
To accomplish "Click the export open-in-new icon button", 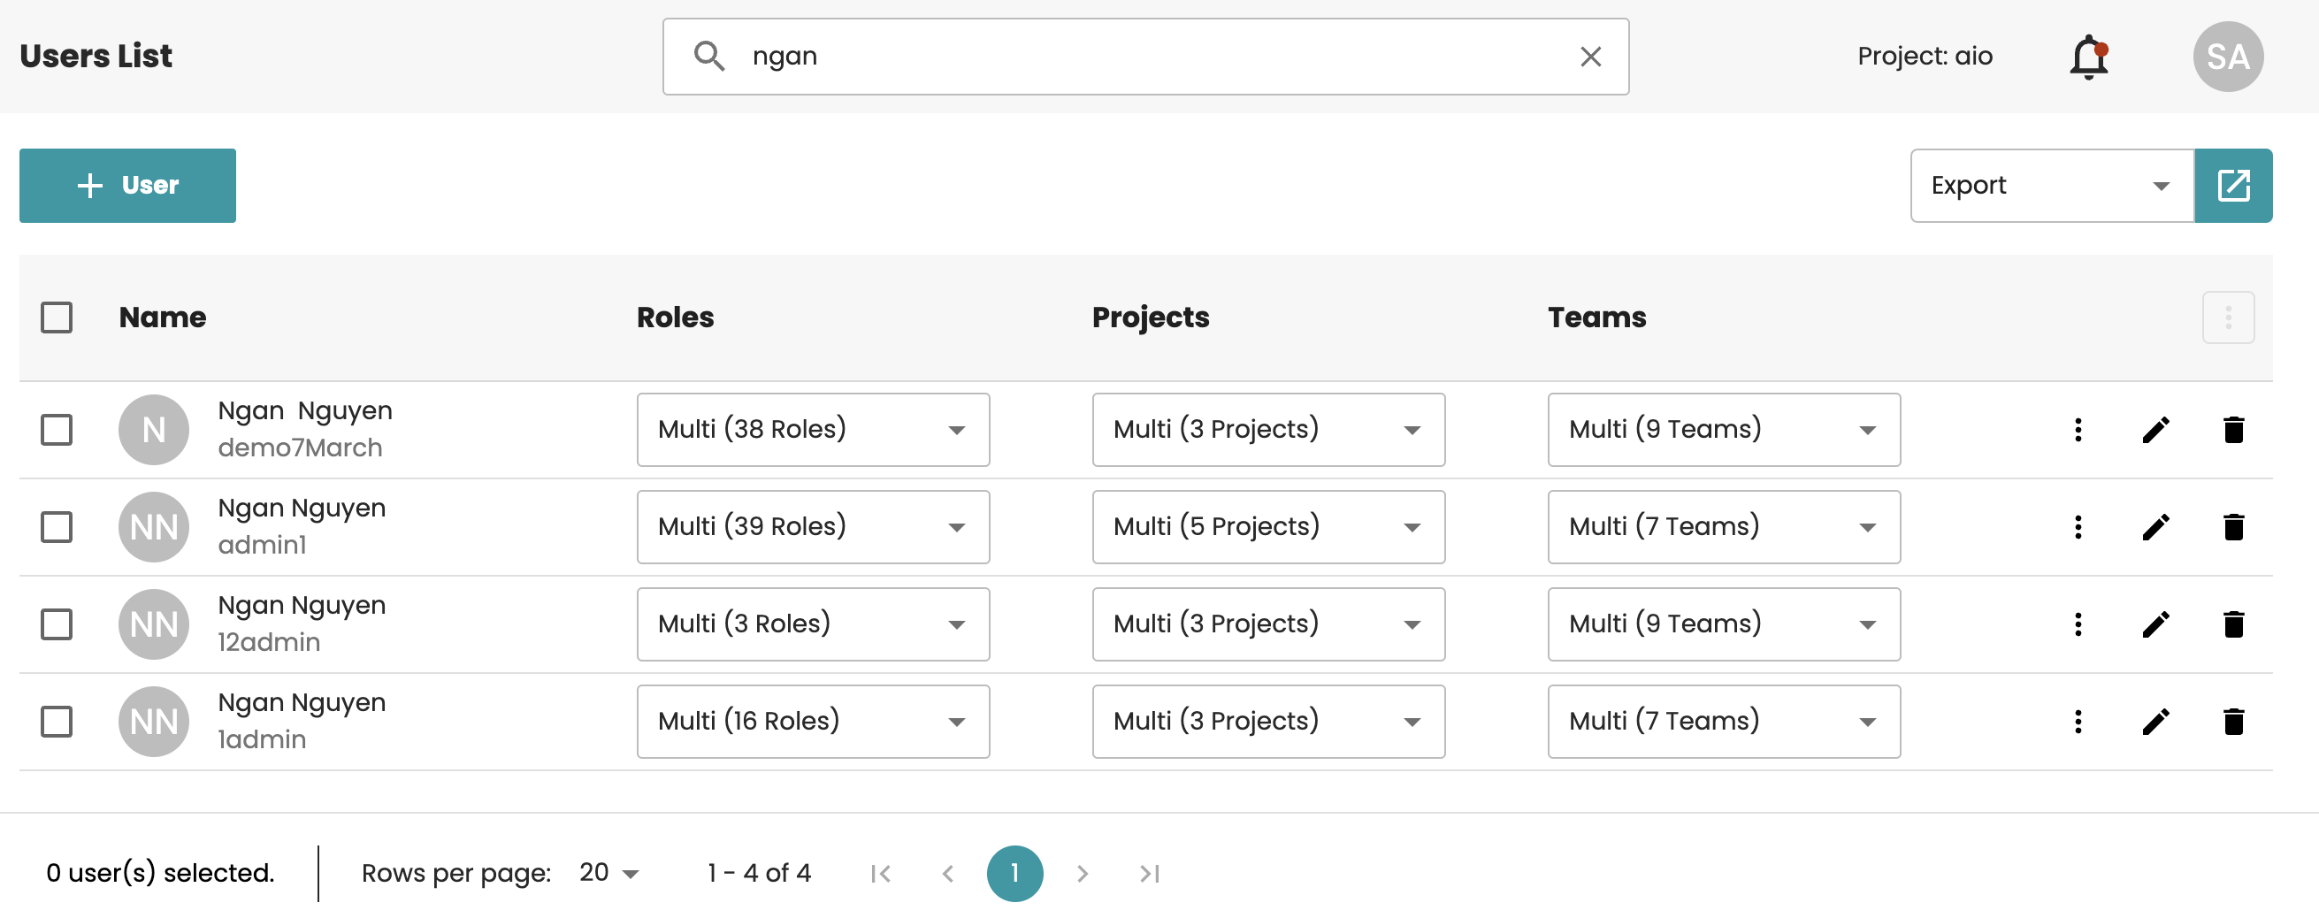I will (x=2232, y=186).
